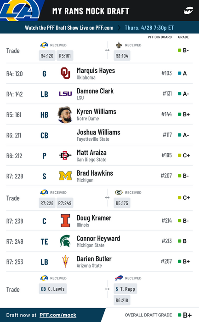This screenshot has width=199, height=322.
Task: Click Watch the PFF Draft Show banner
Action: tap(99, 28)
